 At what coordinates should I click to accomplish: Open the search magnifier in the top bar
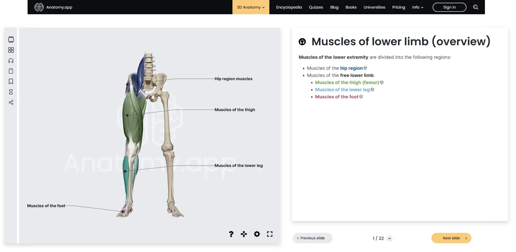476,7
